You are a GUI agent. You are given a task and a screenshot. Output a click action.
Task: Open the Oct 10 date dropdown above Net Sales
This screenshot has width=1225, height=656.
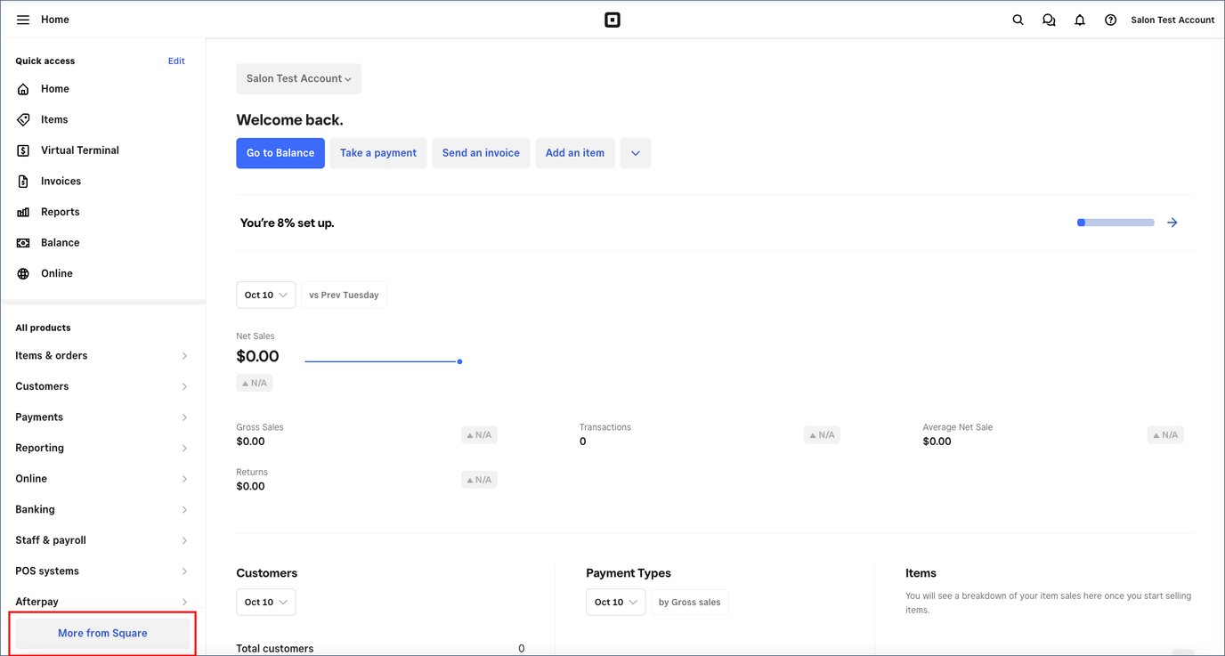click(265, 295)
